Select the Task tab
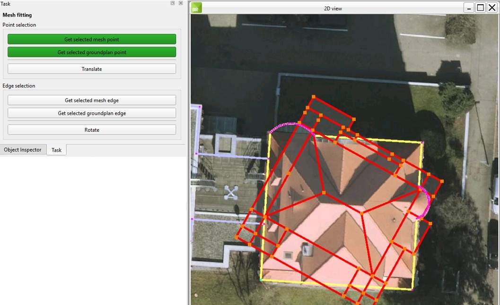The width and height of the screenshot is (500, 305). [x=56, y=150]
